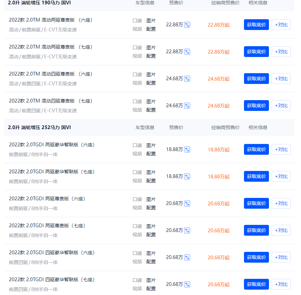The width and height of the screenshot is (301, 295).
Task: Click calculator icon for 混动四驱尊贵版 七座
Action: pos(187,106)
